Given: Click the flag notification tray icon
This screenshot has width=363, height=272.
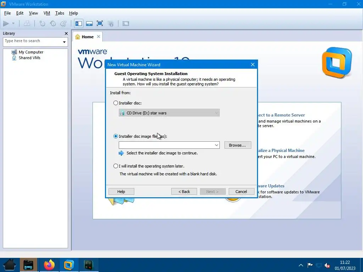Looking at the screenshot, I should tap(310, 265).
